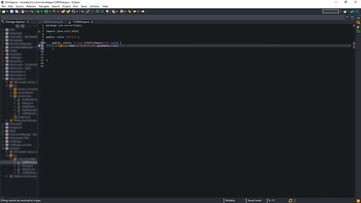Close the CMDTest.java editor tab
This screenshot has width=361, height=203.
click(x=92, y=22)
